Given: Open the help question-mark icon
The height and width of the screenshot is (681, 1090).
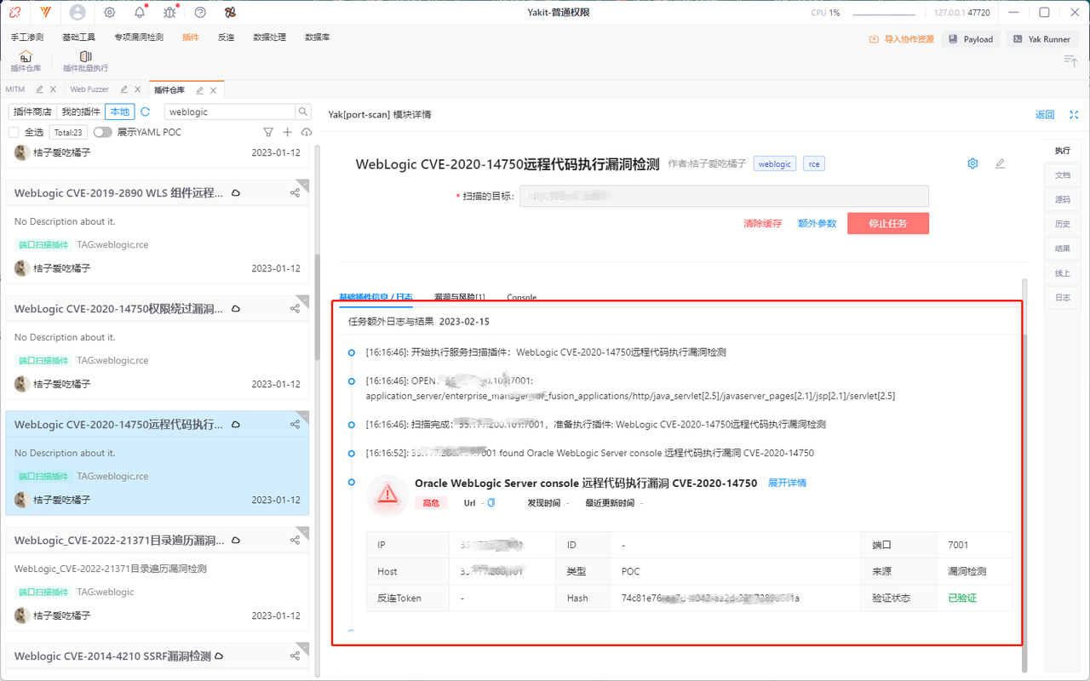Looking at the screenshot, I should (200, 13).
